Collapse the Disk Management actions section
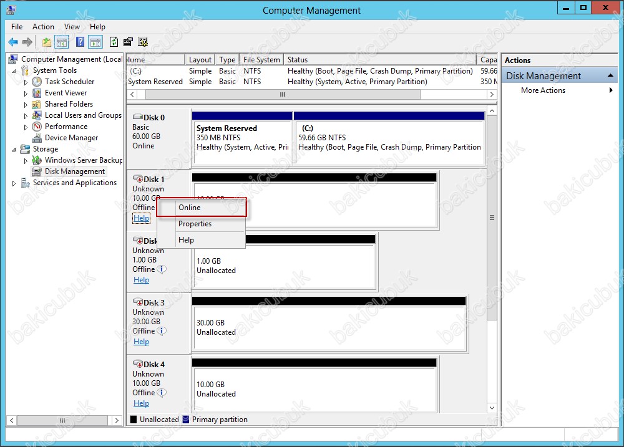 pos(610,75)
